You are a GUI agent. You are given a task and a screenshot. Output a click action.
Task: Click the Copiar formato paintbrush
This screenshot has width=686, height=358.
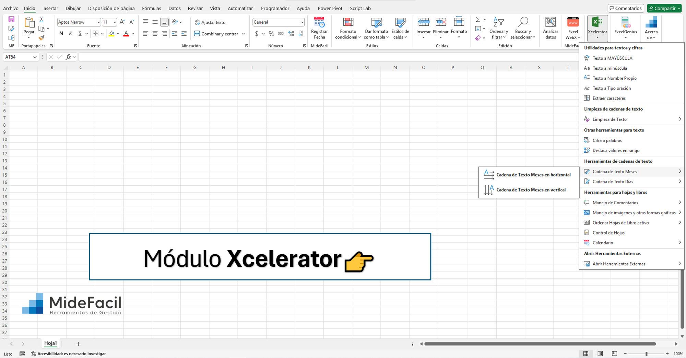coord(42,38)
